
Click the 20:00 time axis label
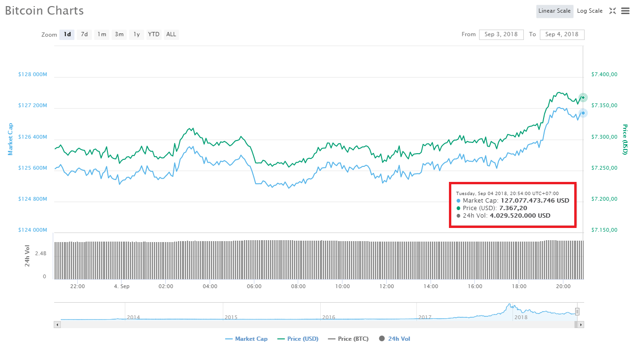point(563,286)
